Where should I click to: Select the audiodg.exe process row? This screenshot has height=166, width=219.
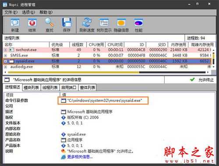(x=107, y=67)
